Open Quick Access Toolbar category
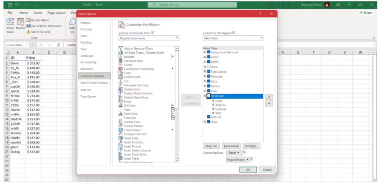The image size is (381, 188). 94,83
